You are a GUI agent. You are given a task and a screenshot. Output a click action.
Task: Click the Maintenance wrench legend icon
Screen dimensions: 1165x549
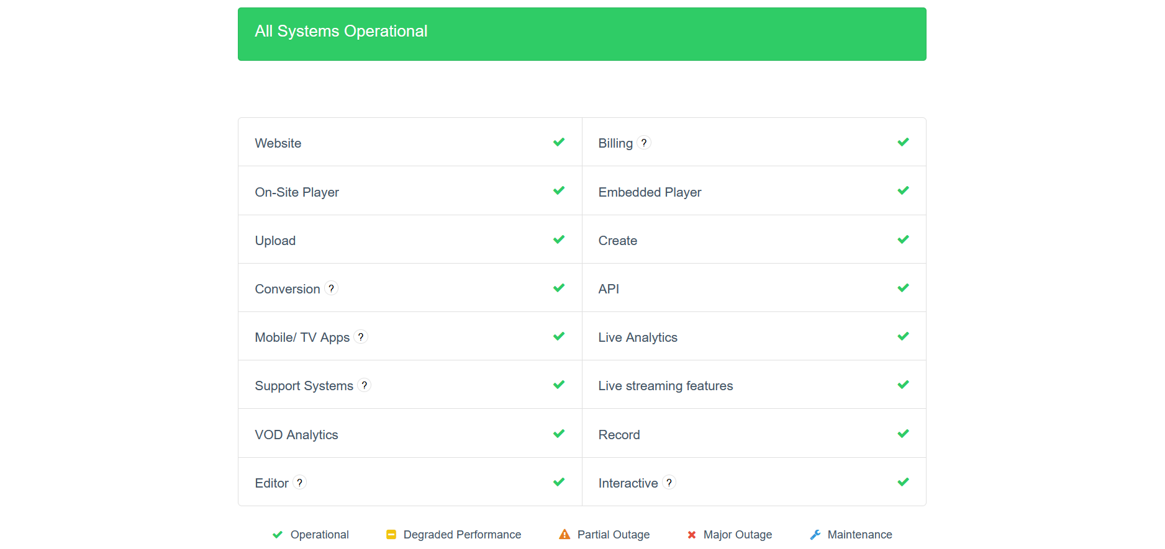coord(815,535)
